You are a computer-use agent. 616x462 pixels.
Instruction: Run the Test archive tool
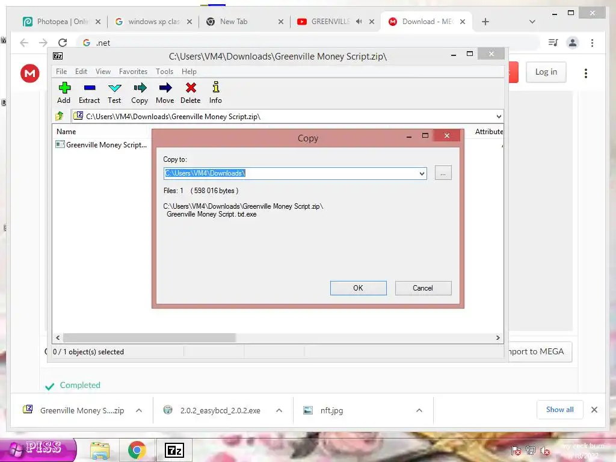click(x=114, y=93)
